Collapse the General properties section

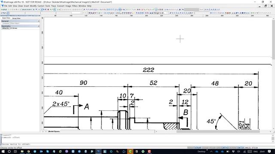coord(38,21)
